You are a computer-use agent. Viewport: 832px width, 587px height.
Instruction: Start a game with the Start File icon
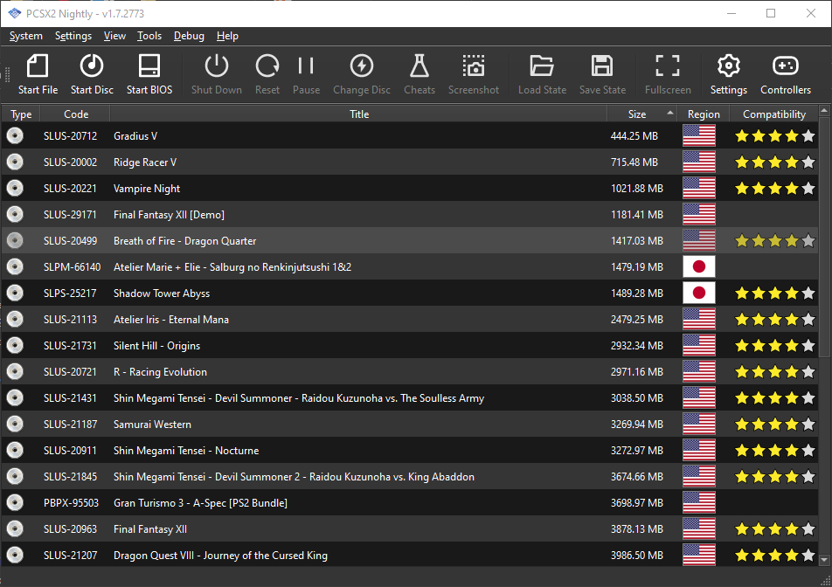[x=37, y=74]
